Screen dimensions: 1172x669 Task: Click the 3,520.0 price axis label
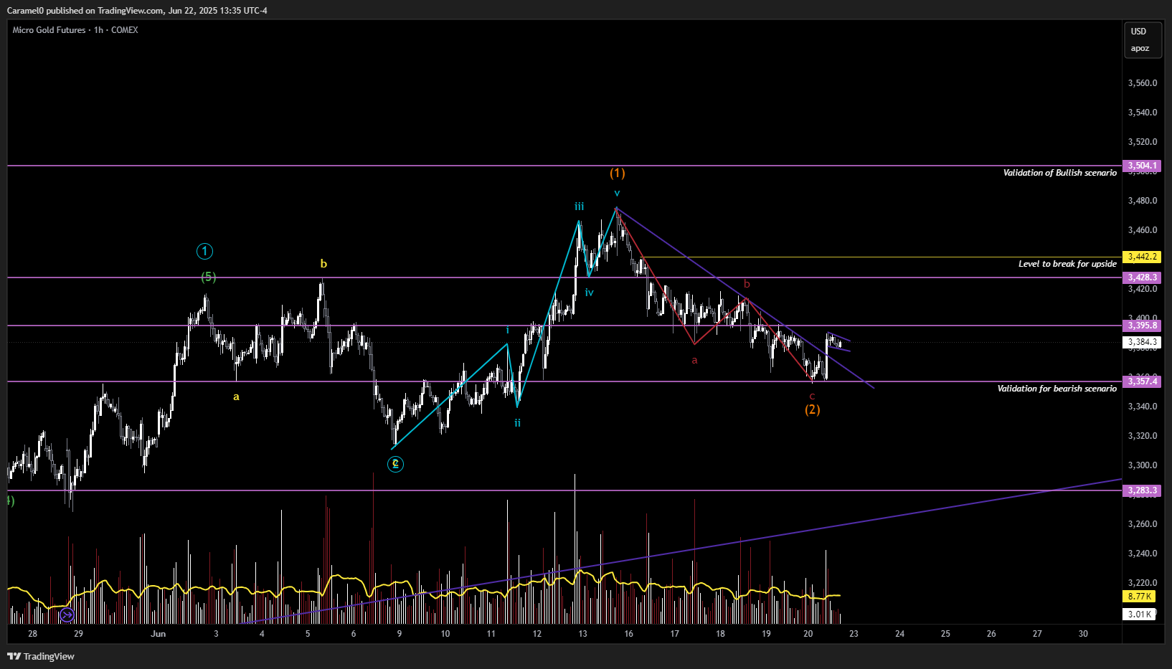1143,142
